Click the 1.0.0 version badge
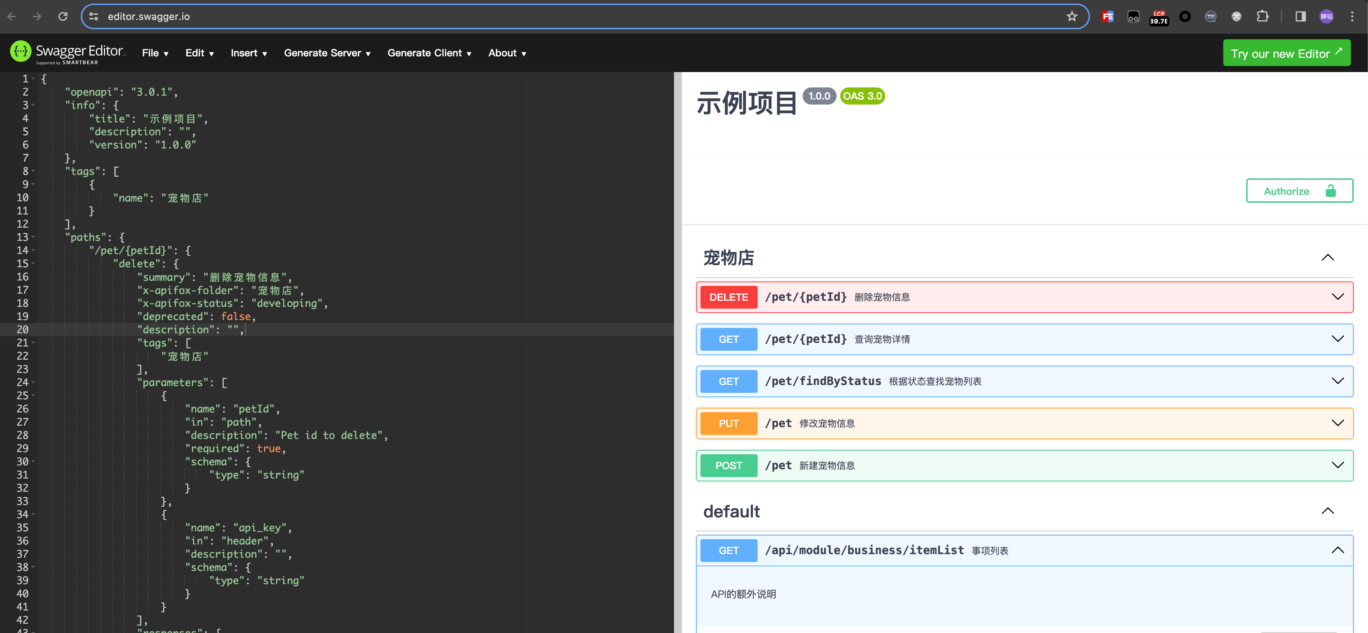Image resolution: width=1368 pixels, height=633 pixels. coord(819,96)
